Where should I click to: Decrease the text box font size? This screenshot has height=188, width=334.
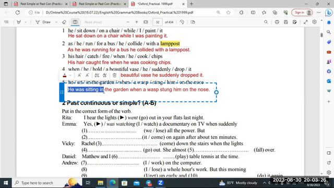(x=87, y=75)
